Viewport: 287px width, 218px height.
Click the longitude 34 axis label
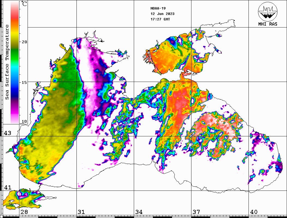pyautogui.click(x=139, y=212)
